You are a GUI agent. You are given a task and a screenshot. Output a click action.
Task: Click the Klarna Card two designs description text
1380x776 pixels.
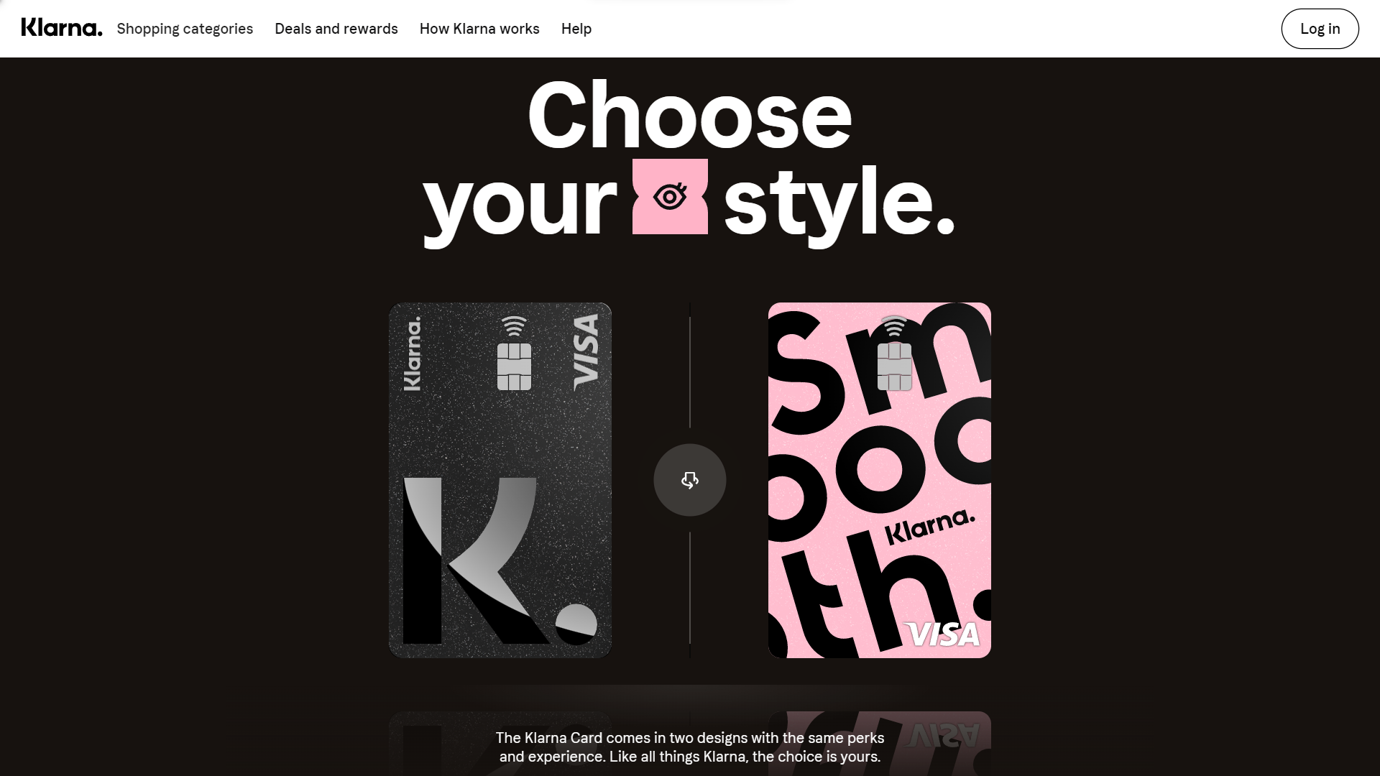(x=690, y=747)
